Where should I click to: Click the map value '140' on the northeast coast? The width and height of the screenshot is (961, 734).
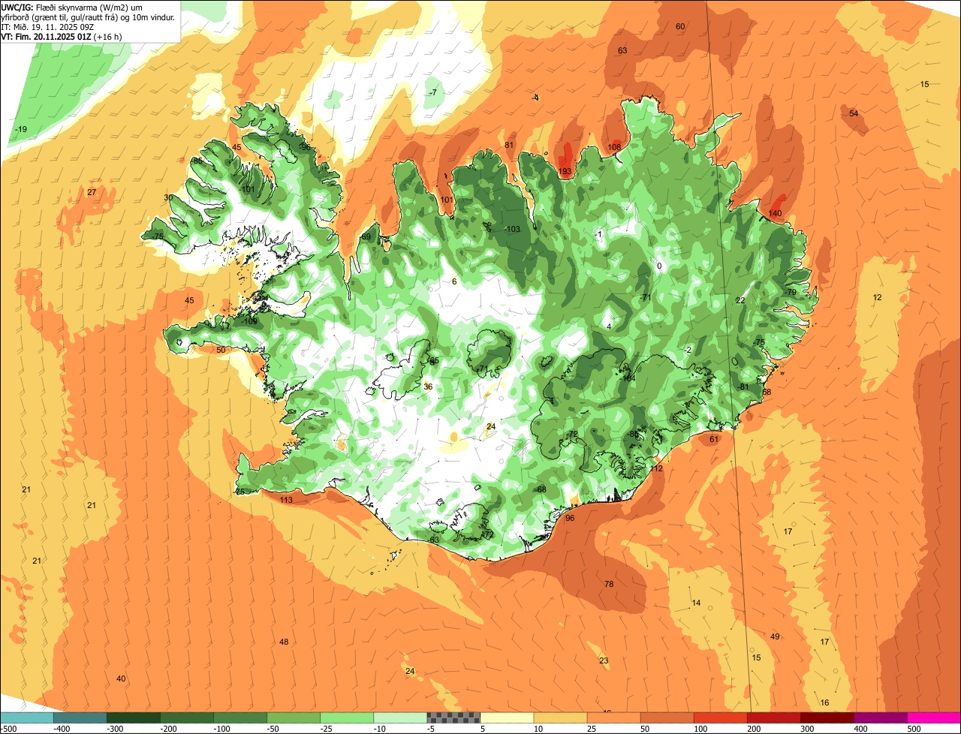coord(776,214)
